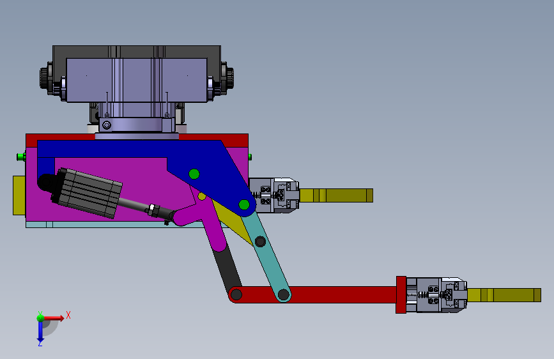Screen dimensions: 554x359
Task: Select the upper gray gripper body
Action: pyautogui.click(x=274, y=195)
